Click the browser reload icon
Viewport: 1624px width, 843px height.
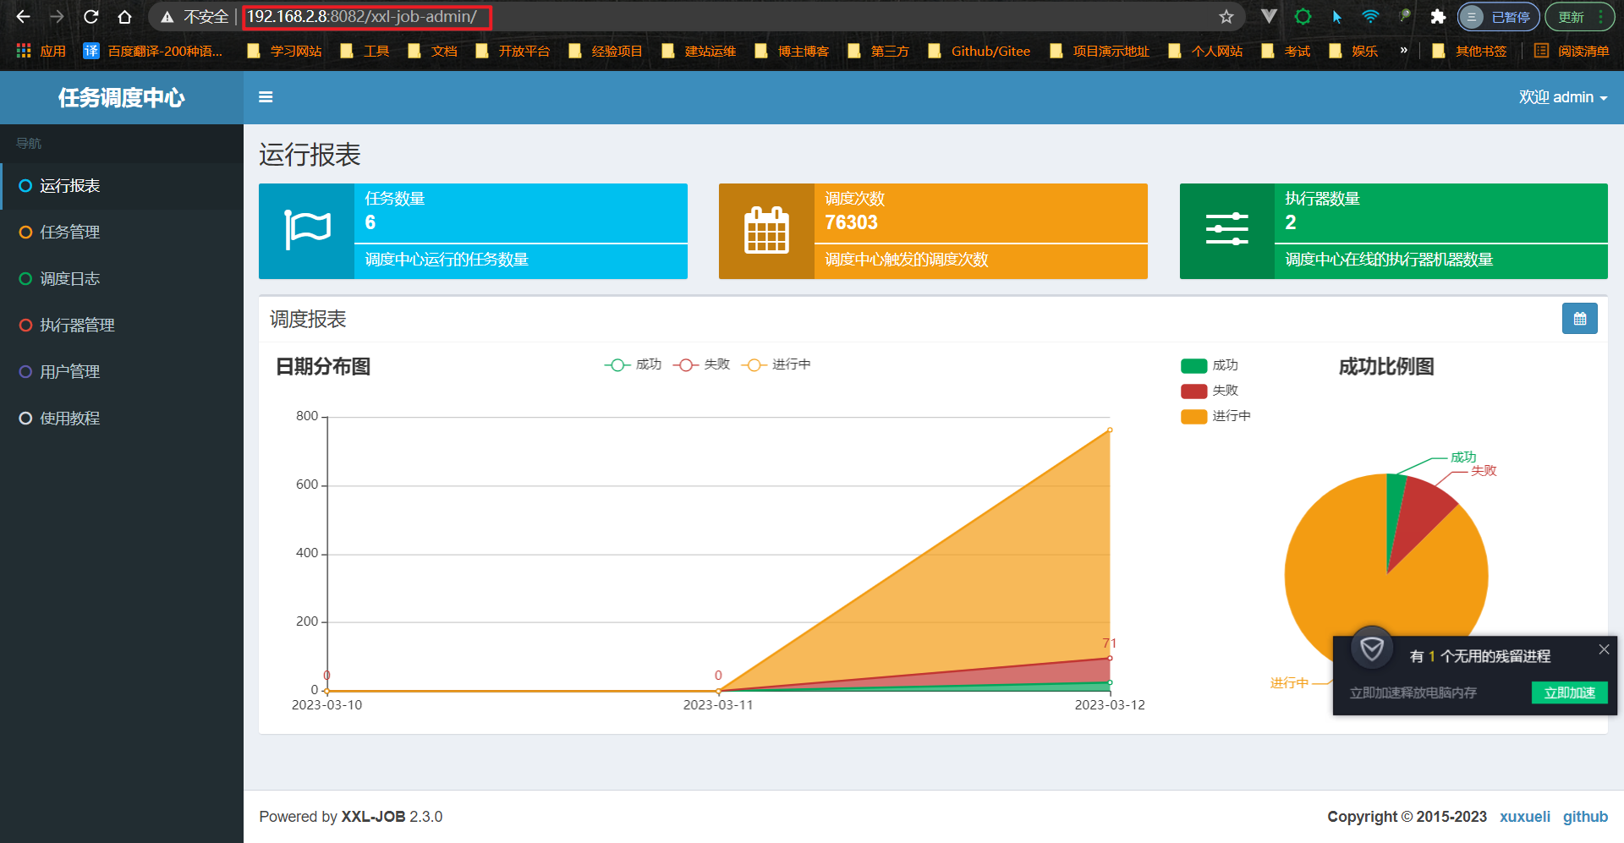(91, 17)
